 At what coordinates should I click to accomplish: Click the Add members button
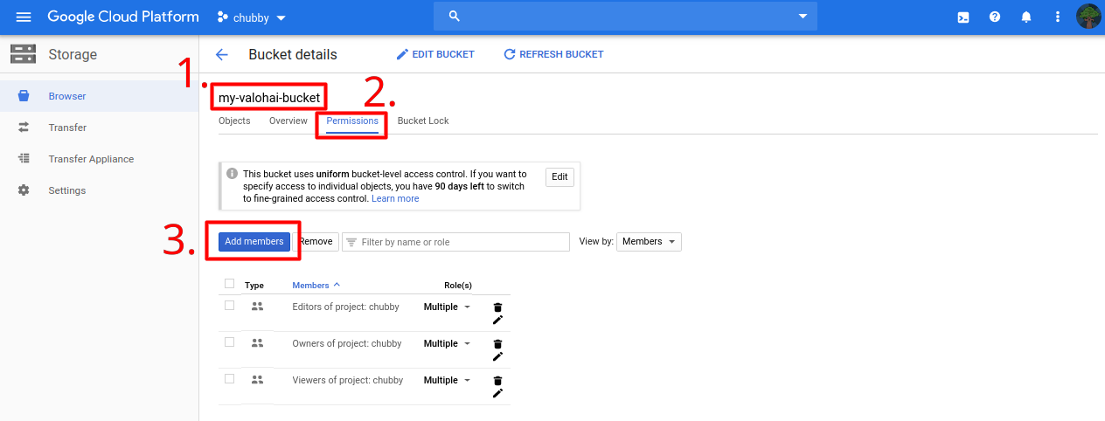tap(254, 242)
